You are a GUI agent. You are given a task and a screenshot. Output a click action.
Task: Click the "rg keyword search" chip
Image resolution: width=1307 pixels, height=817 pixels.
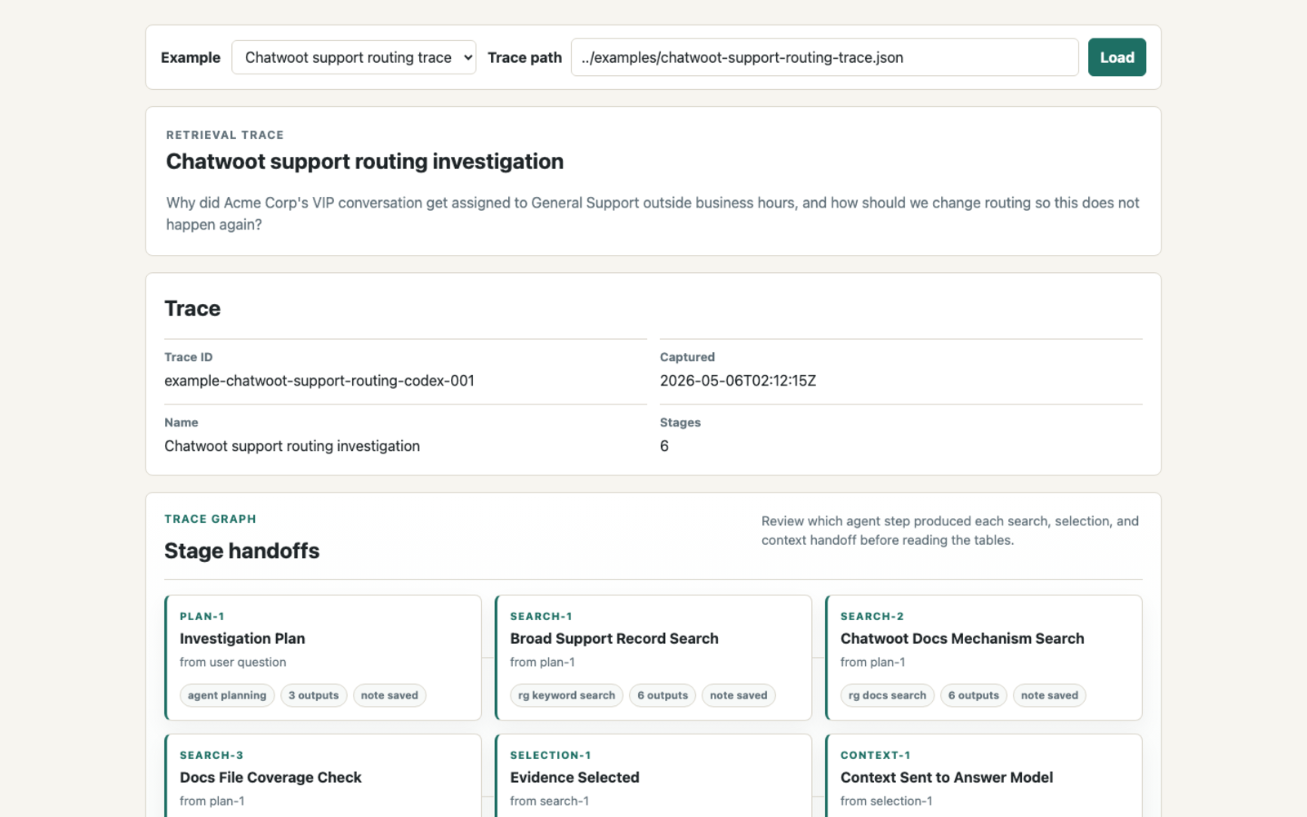coord(567,695)
